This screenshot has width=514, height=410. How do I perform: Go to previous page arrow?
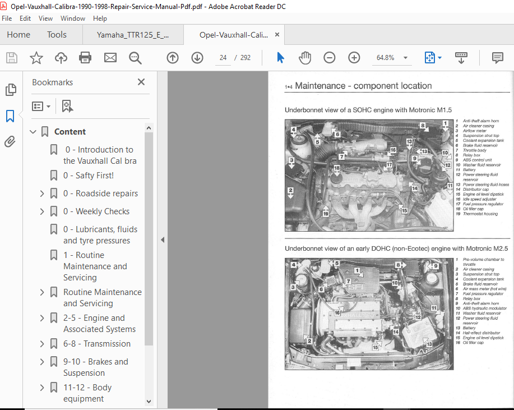click(173, 58)
